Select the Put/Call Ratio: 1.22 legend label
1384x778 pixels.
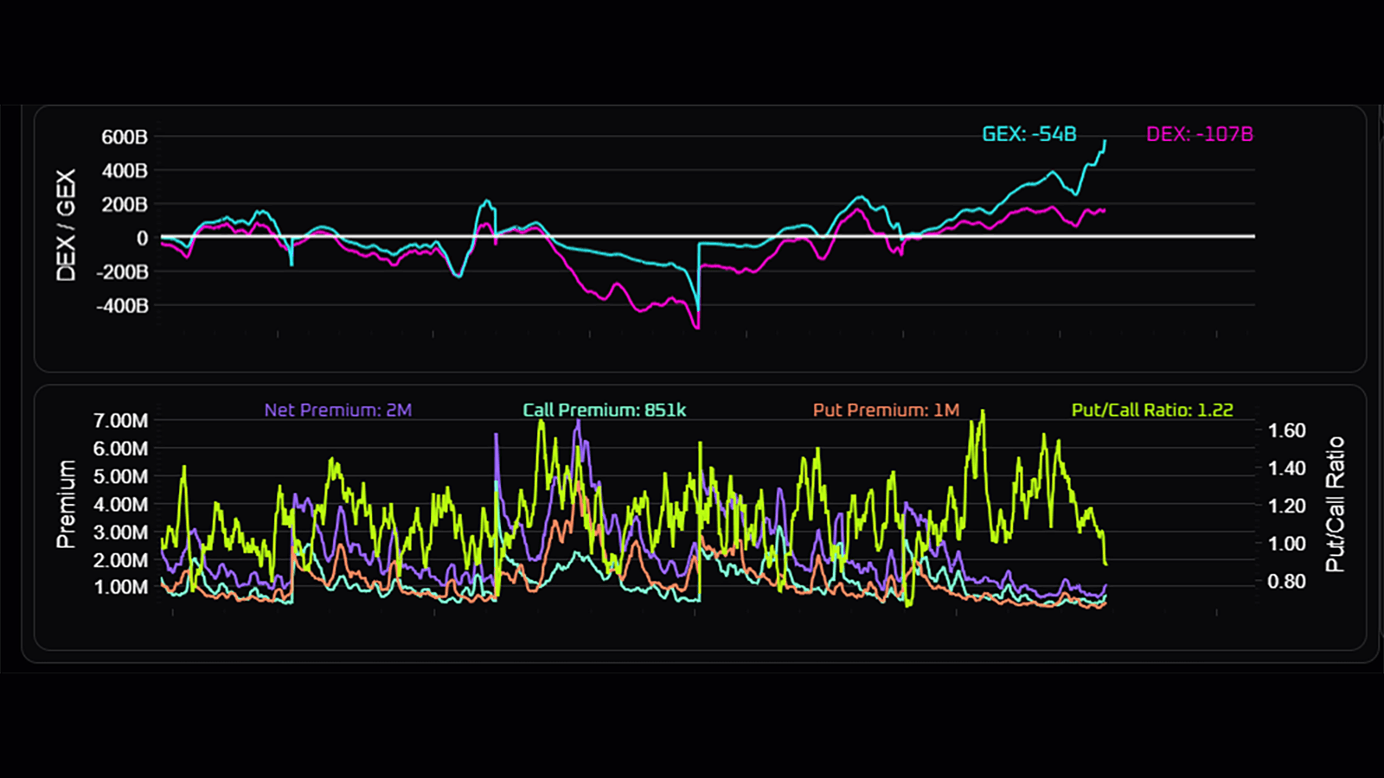coord(1151,410)
